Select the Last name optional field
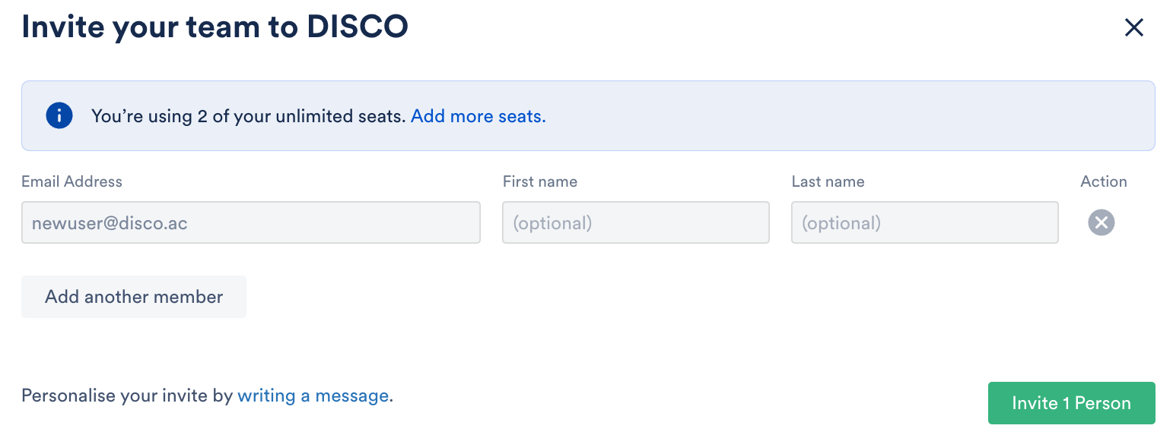This screenshot has height=438, width=1173. pyautogui.click(x=924, y=222)
